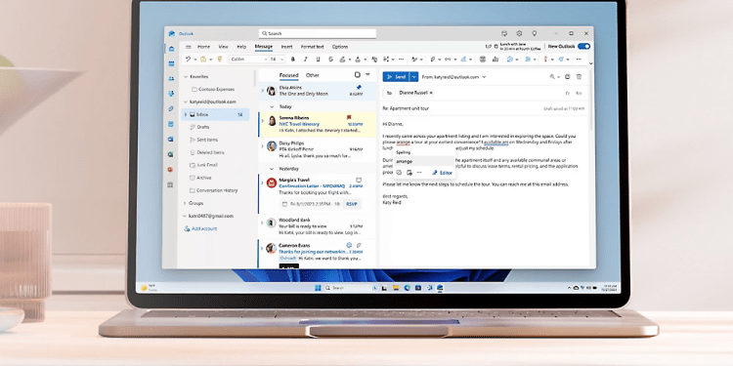Viewport: 733px width, 366px height.
Task: Switch to the Other inbox tab
Action: [313, 75]
